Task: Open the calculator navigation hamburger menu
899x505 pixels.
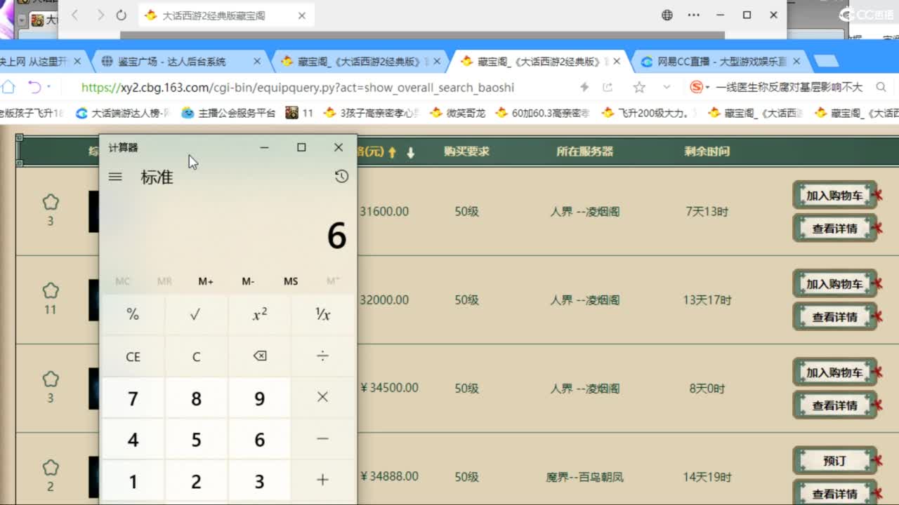Action: point(115,177)
